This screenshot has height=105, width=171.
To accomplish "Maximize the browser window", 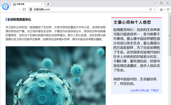I will click(161, 3).
